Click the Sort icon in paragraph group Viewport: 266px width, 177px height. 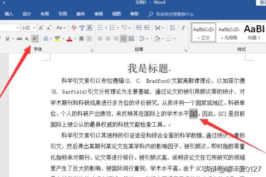click(173, 28)
